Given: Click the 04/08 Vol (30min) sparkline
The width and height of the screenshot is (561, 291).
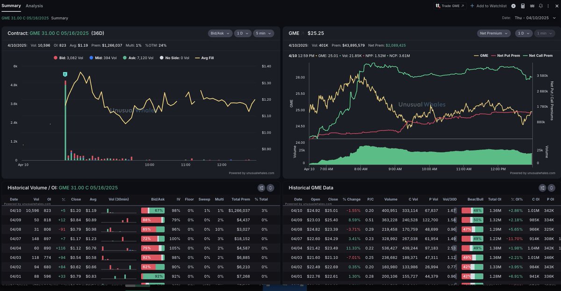Looking at the screenshot, I should click(118, 229).
